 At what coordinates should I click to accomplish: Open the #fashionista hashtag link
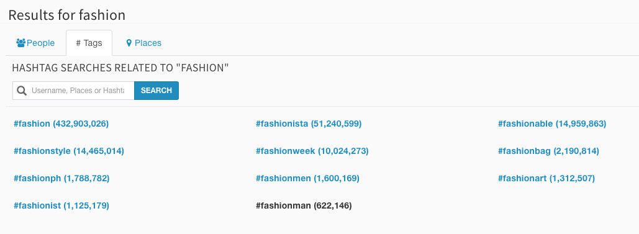pos(309,124)
